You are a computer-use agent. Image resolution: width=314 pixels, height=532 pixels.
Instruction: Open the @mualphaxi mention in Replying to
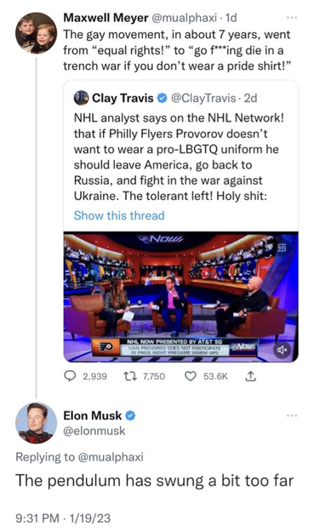(x=111, y=457)
